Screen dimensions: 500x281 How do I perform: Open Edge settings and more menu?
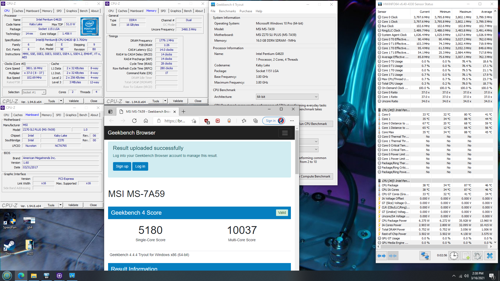click(292, 121)
